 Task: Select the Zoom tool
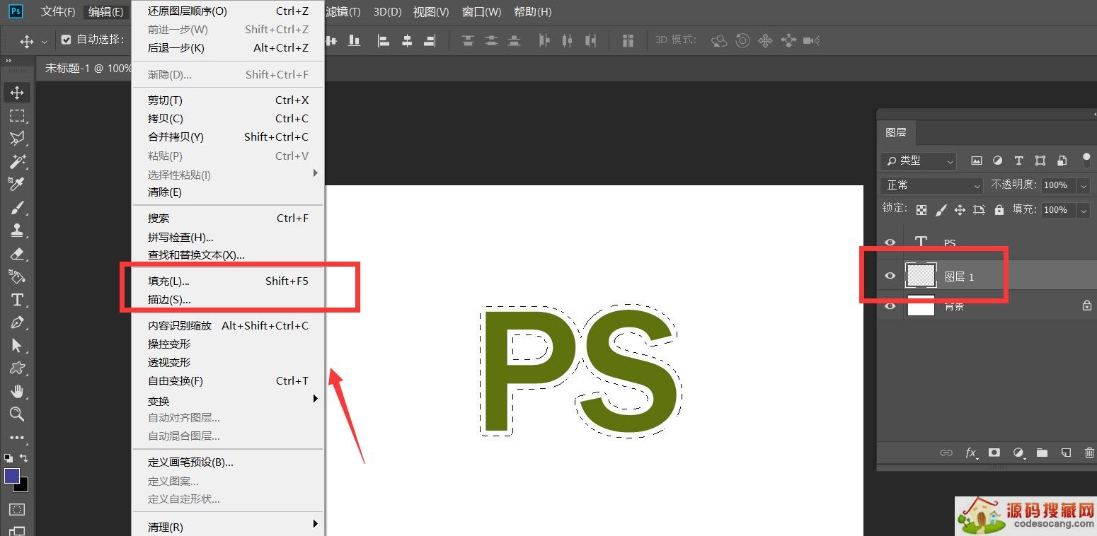point(17,414)
